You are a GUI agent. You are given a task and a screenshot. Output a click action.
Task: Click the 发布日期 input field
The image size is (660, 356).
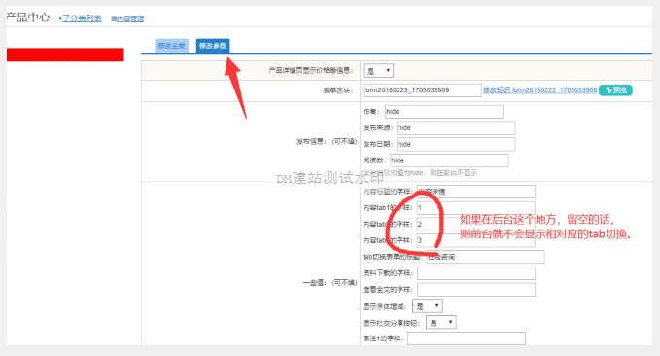[456, 144]
